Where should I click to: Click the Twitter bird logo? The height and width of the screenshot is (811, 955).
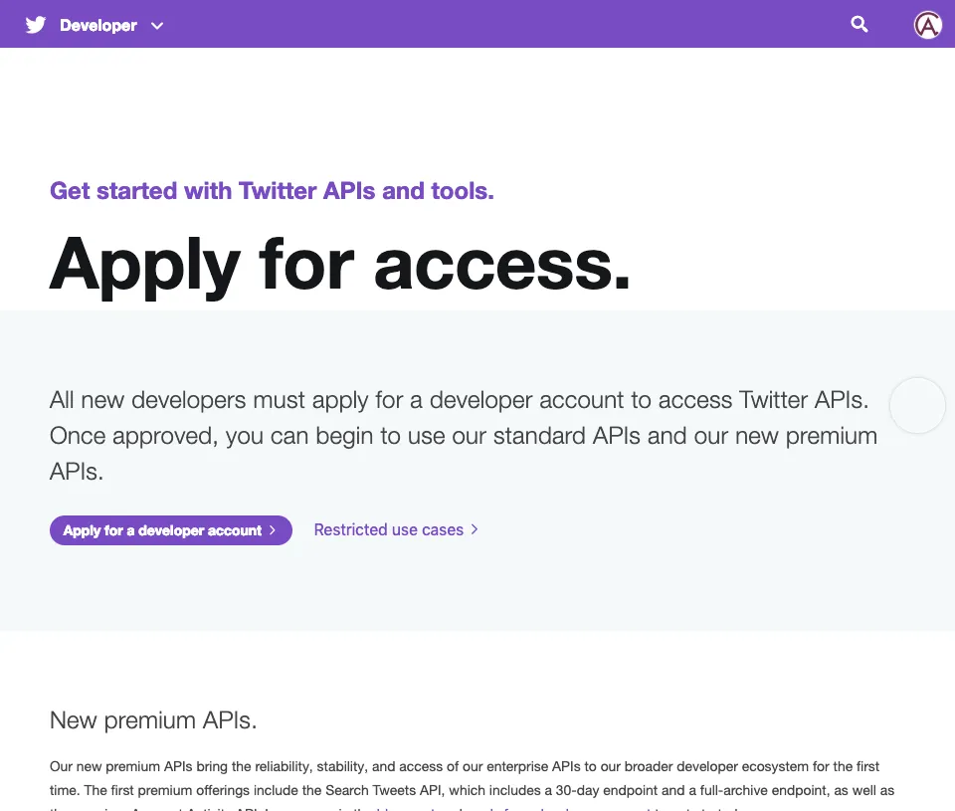coord(36,25)
